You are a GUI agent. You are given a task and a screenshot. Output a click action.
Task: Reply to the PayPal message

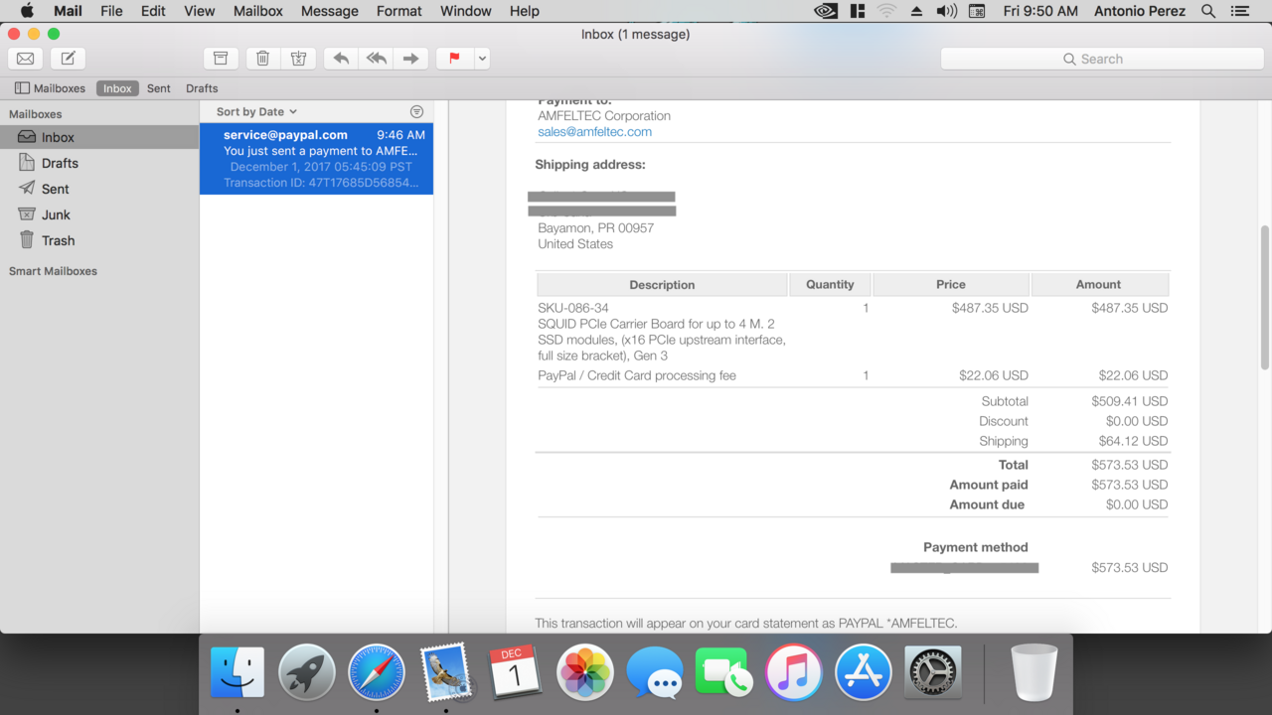click(x=341, y=59)
